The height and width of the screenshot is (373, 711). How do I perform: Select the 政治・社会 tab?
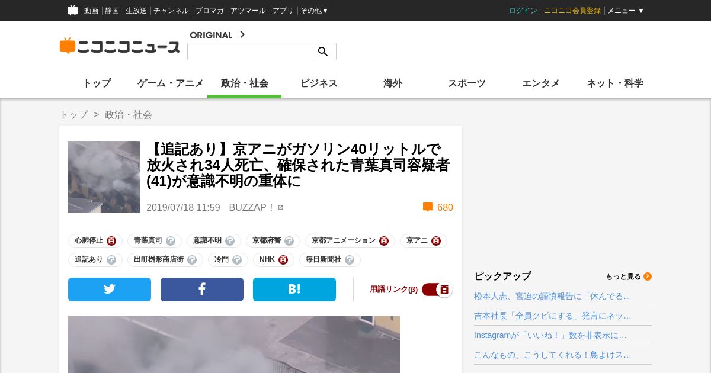pyautogui.click(x=245, y=83)
